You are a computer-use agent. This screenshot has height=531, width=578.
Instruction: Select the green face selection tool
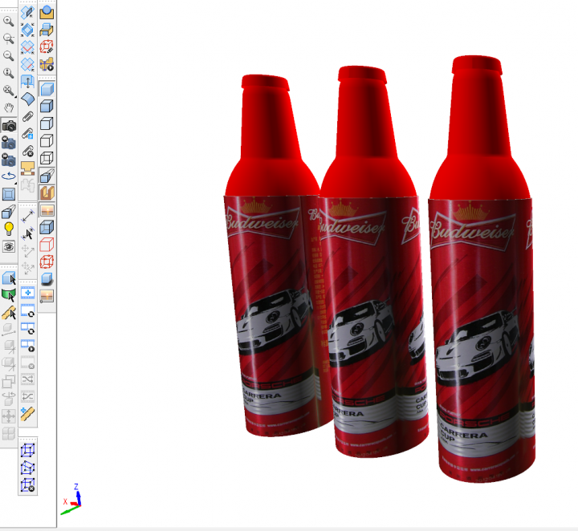click(x=9, y=295)
